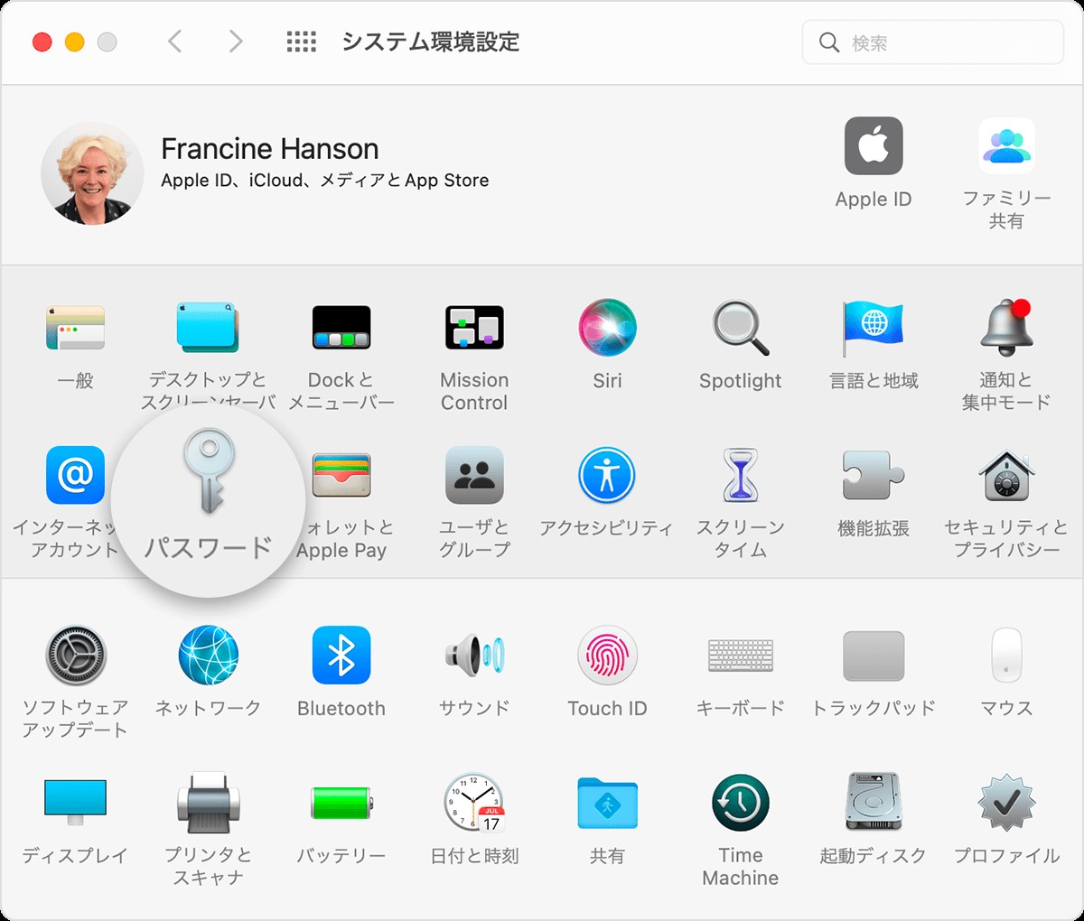Open インターネットアカウント preferences

pos(75,475)
